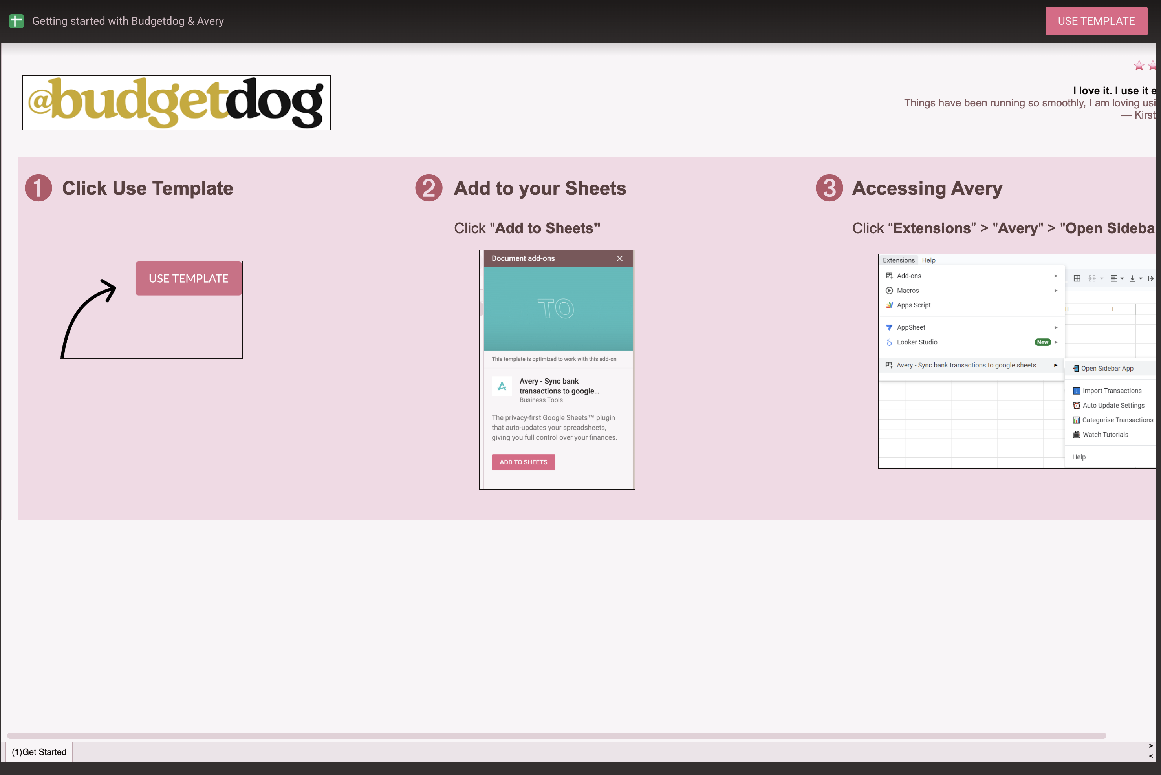Click the Macros play-circle icon
Viewport: 1161px width, 775px height.
tap(889, 291)
